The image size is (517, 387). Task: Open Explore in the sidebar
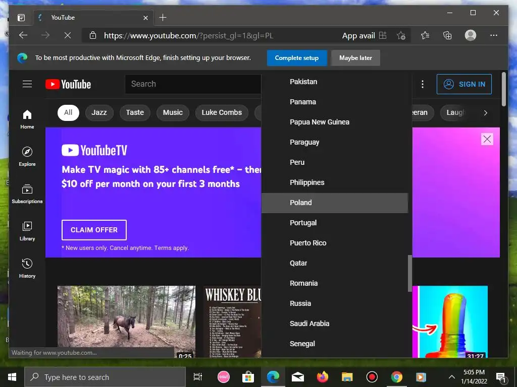click(x=27, y=157)
